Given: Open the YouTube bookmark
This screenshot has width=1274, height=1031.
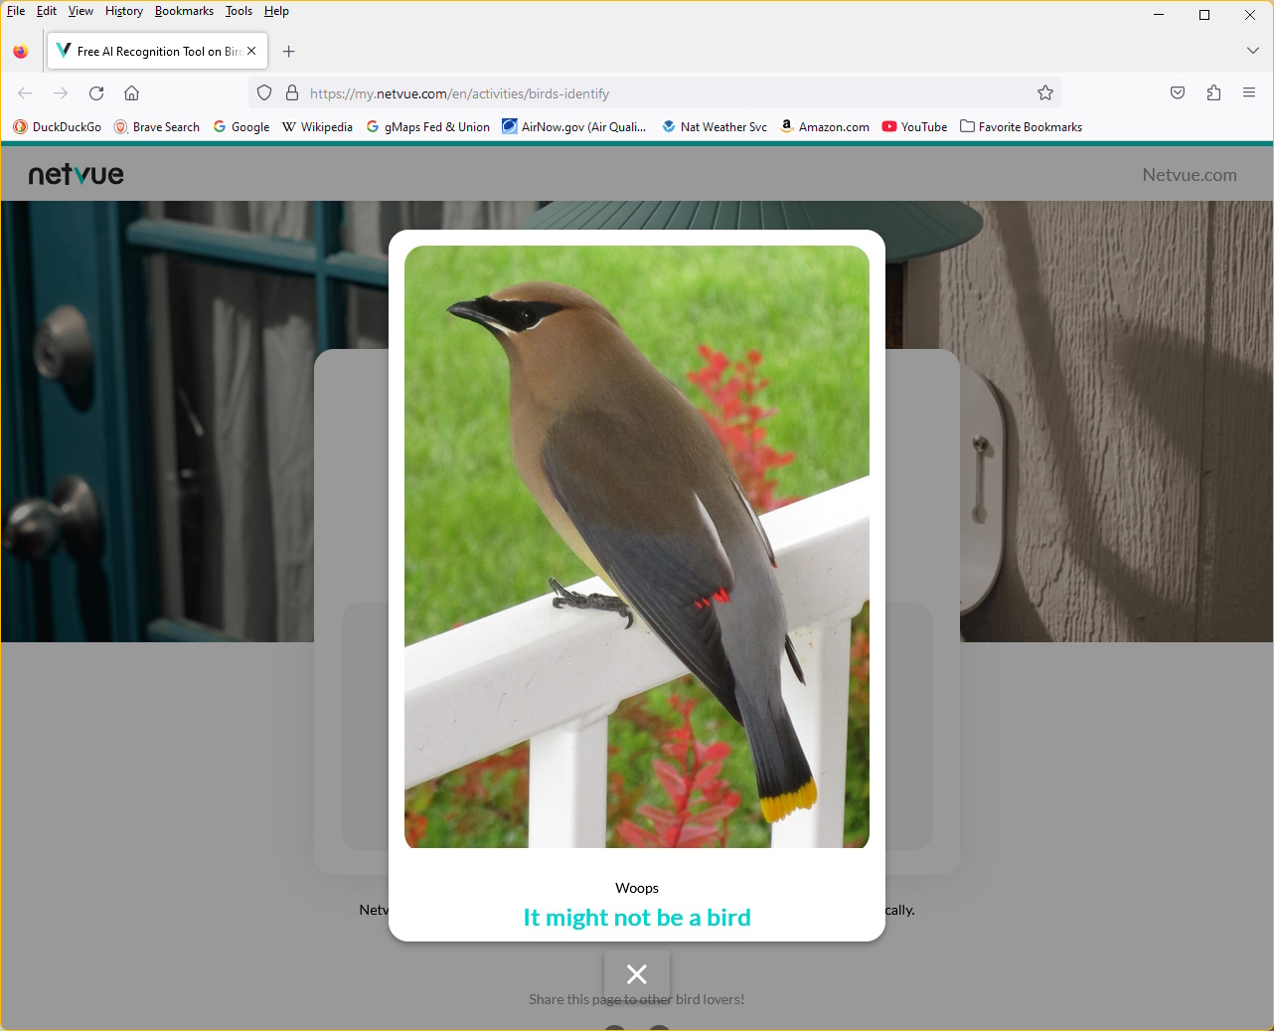Looking at the screenshot, I should (x=914, y=127).
